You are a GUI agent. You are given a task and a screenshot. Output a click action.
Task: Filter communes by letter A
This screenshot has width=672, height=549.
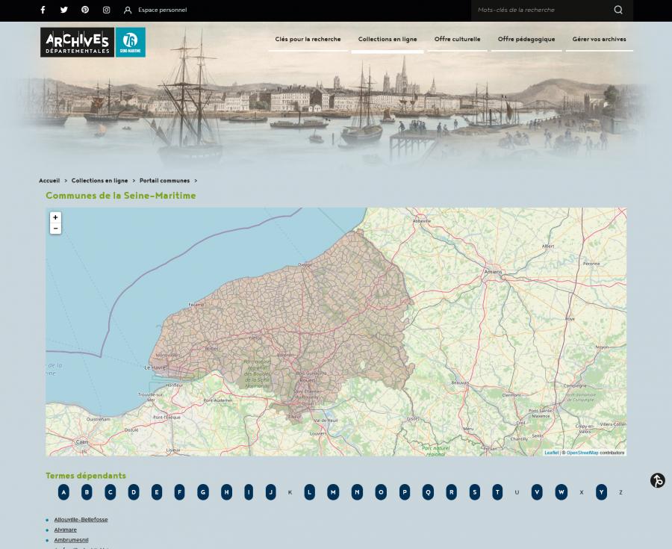coord(63,492)
